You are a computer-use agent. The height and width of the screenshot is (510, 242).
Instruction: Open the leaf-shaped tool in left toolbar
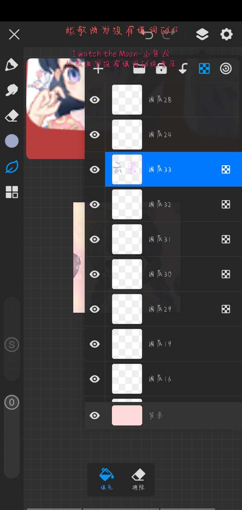[11, 167]
